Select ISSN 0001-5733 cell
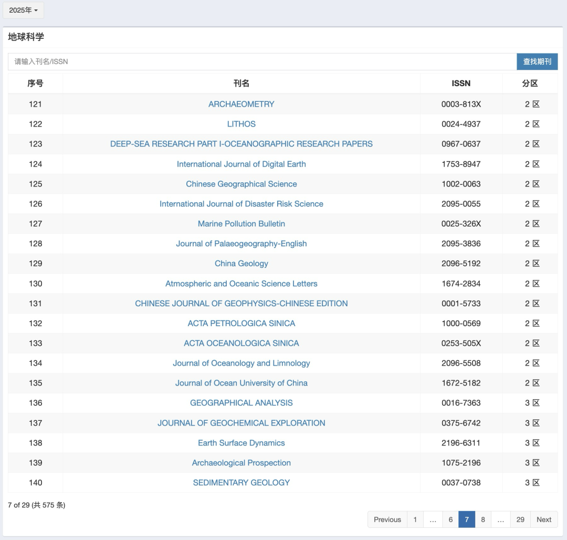 461,304
